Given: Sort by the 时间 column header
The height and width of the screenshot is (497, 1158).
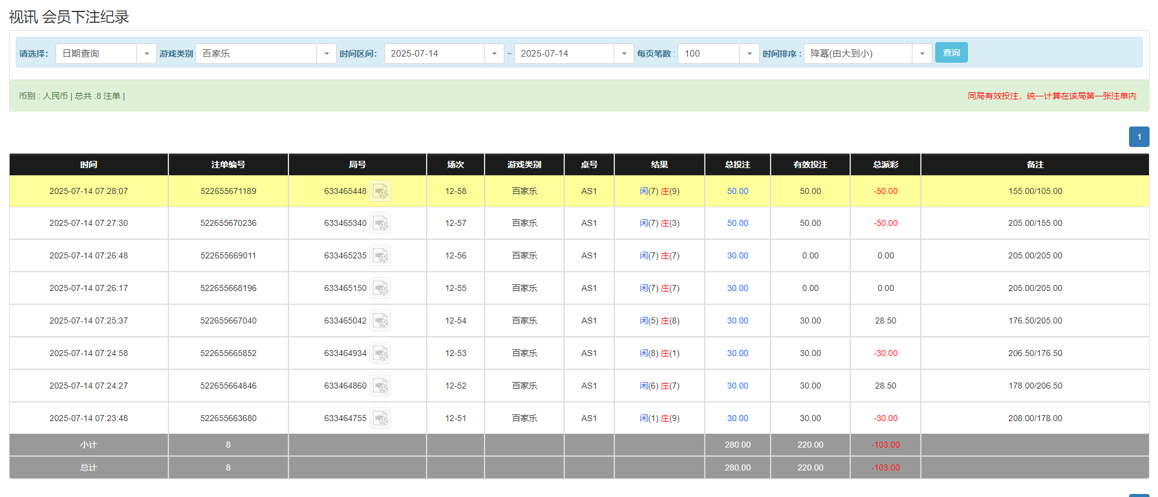Looking at the screenshot, I should [89, 164].
